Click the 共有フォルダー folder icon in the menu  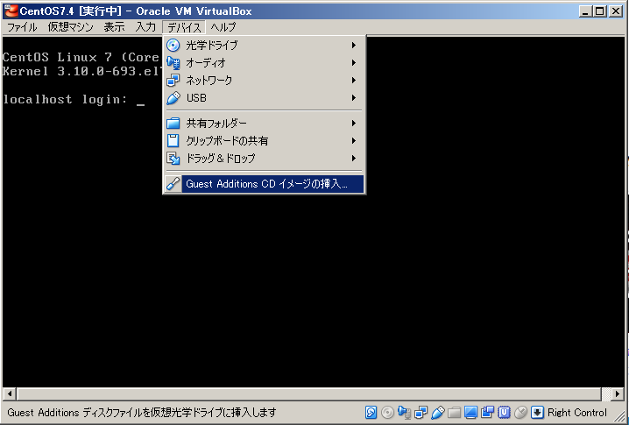coord(173,123)
